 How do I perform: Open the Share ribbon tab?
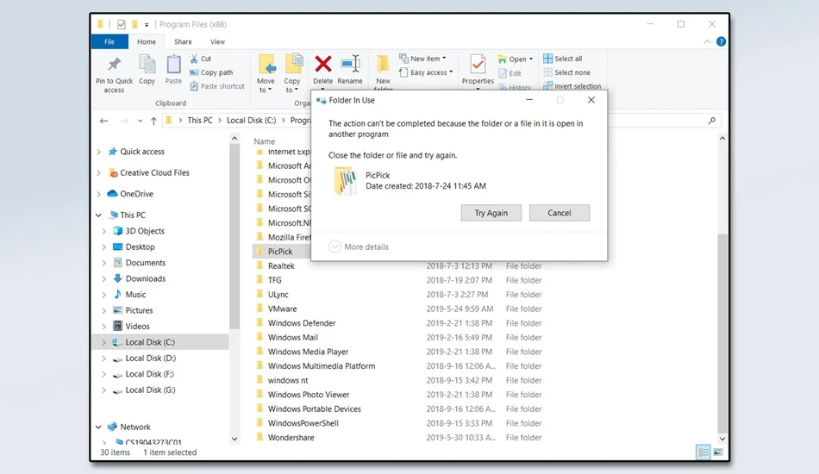tap(183, 41)
